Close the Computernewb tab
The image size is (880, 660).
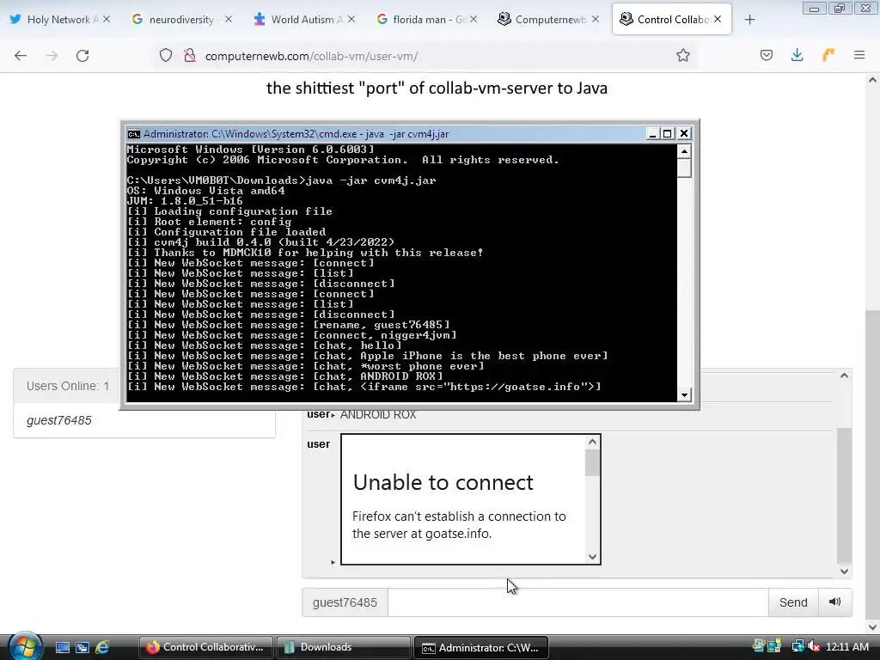pos(596,19)
